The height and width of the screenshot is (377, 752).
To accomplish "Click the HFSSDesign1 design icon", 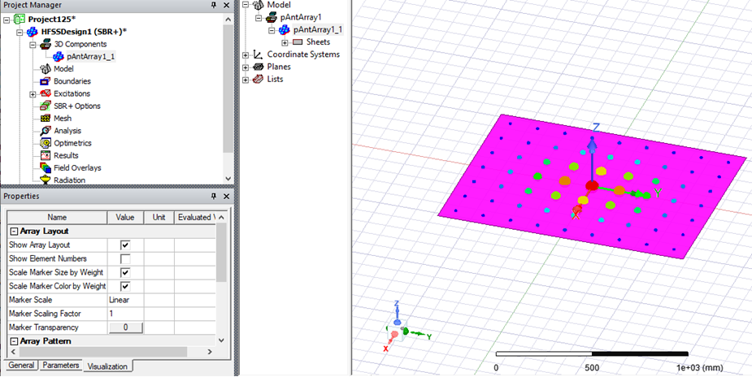I will point(33,32).
